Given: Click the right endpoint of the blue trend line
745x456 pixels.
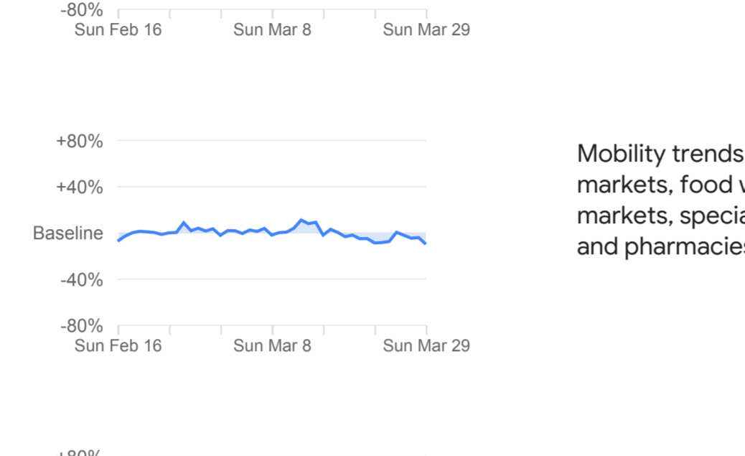Looking at the screenshot, I should pos(426,243).
